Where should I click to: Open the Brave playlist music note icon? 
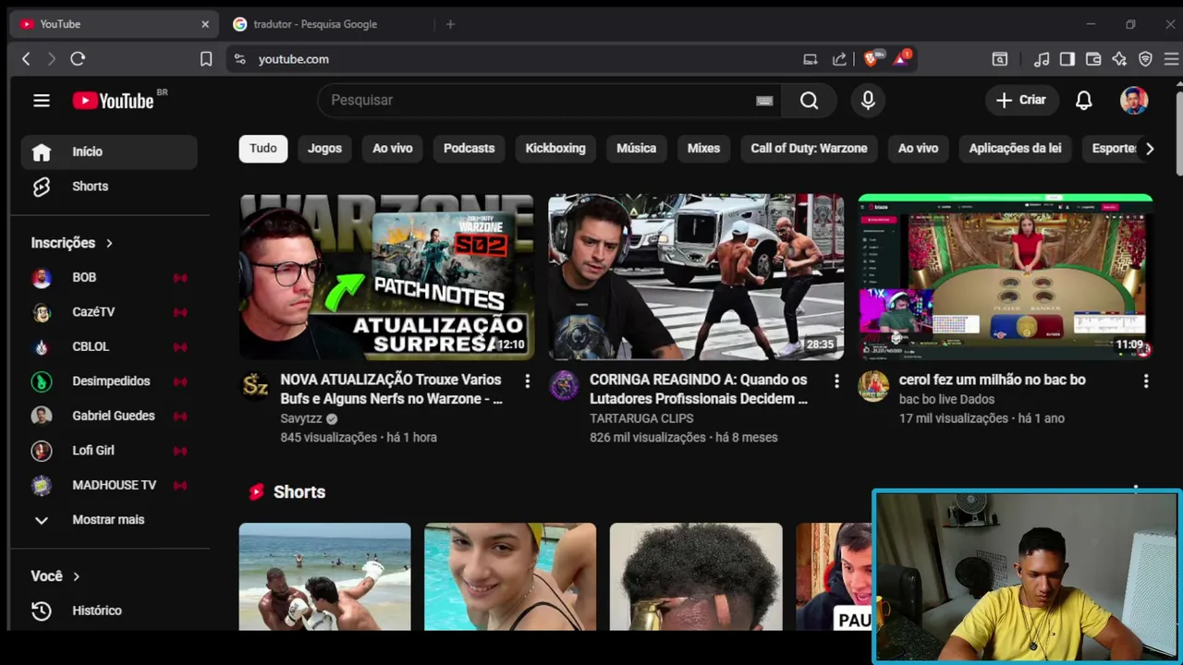coord(1042,59)
